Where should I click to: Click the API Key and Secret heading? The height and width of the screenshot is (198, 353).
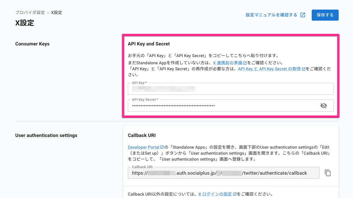point(149,44)
